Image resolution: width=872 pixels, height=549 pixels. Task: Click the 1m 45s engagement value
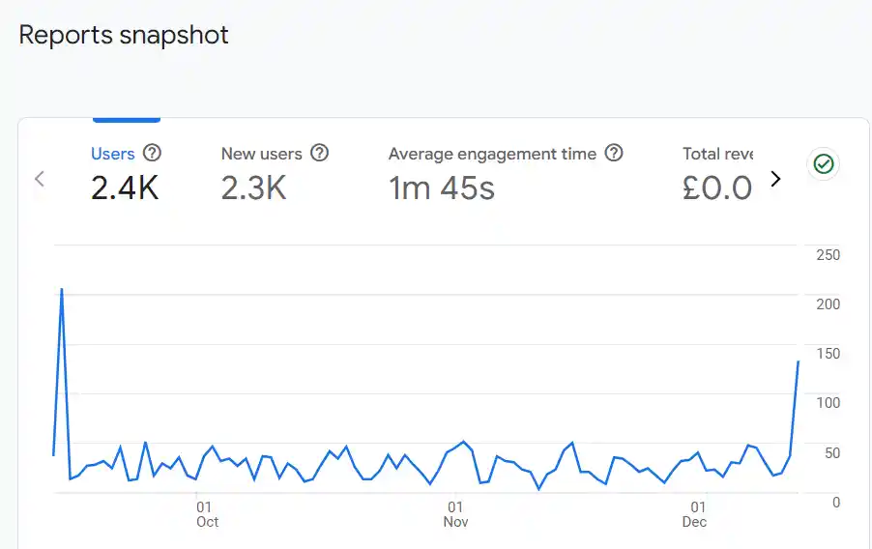[442, 188]
